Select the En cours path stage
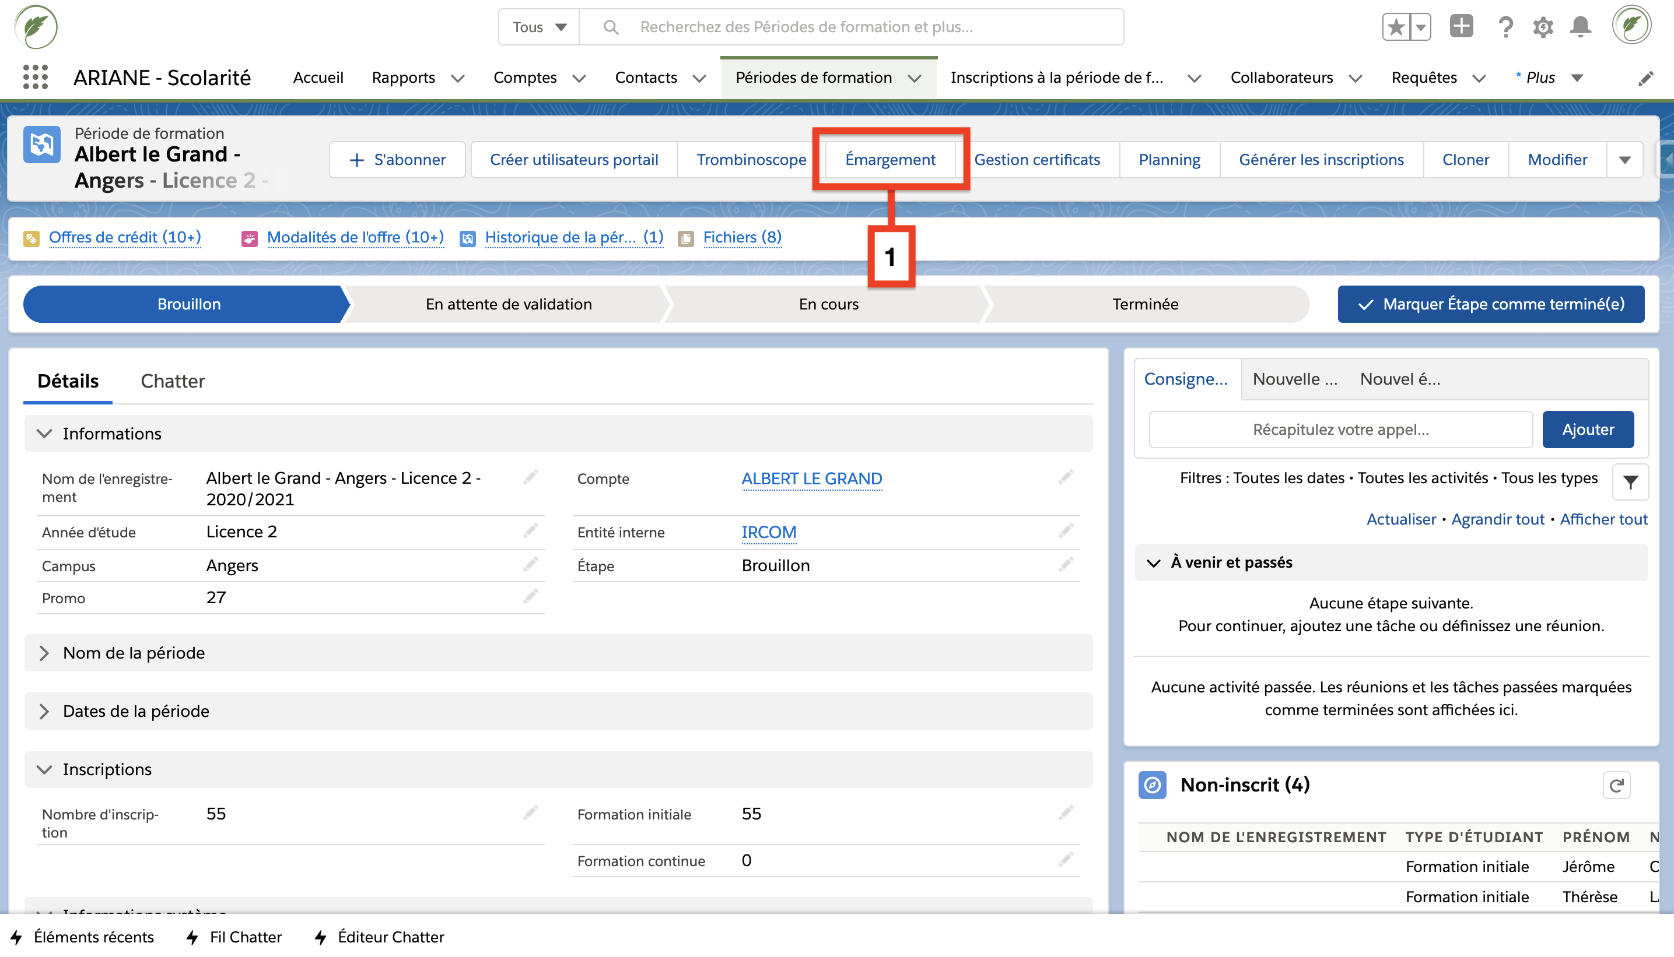Image resolution: width=1674 pixels, height=957 pixels. coord(828,304)
